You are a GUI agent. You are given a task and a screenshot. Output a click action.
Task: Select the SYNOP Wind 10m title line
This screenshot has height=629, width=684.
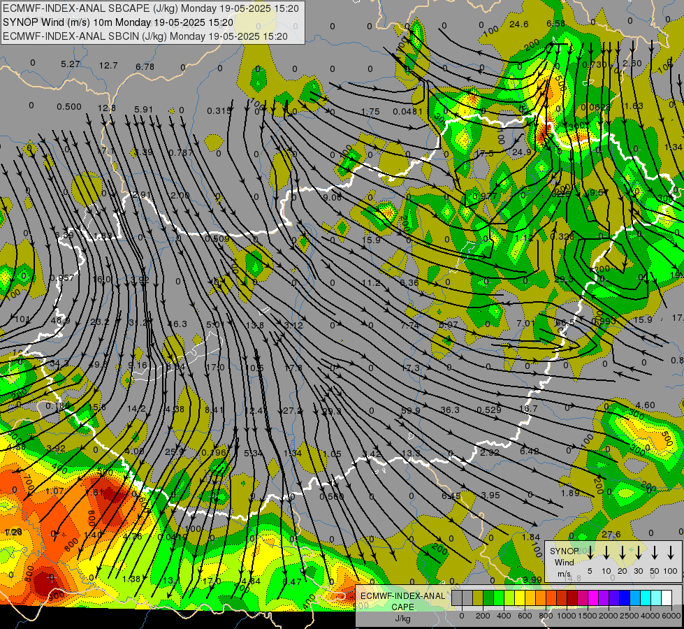[118, 22]
